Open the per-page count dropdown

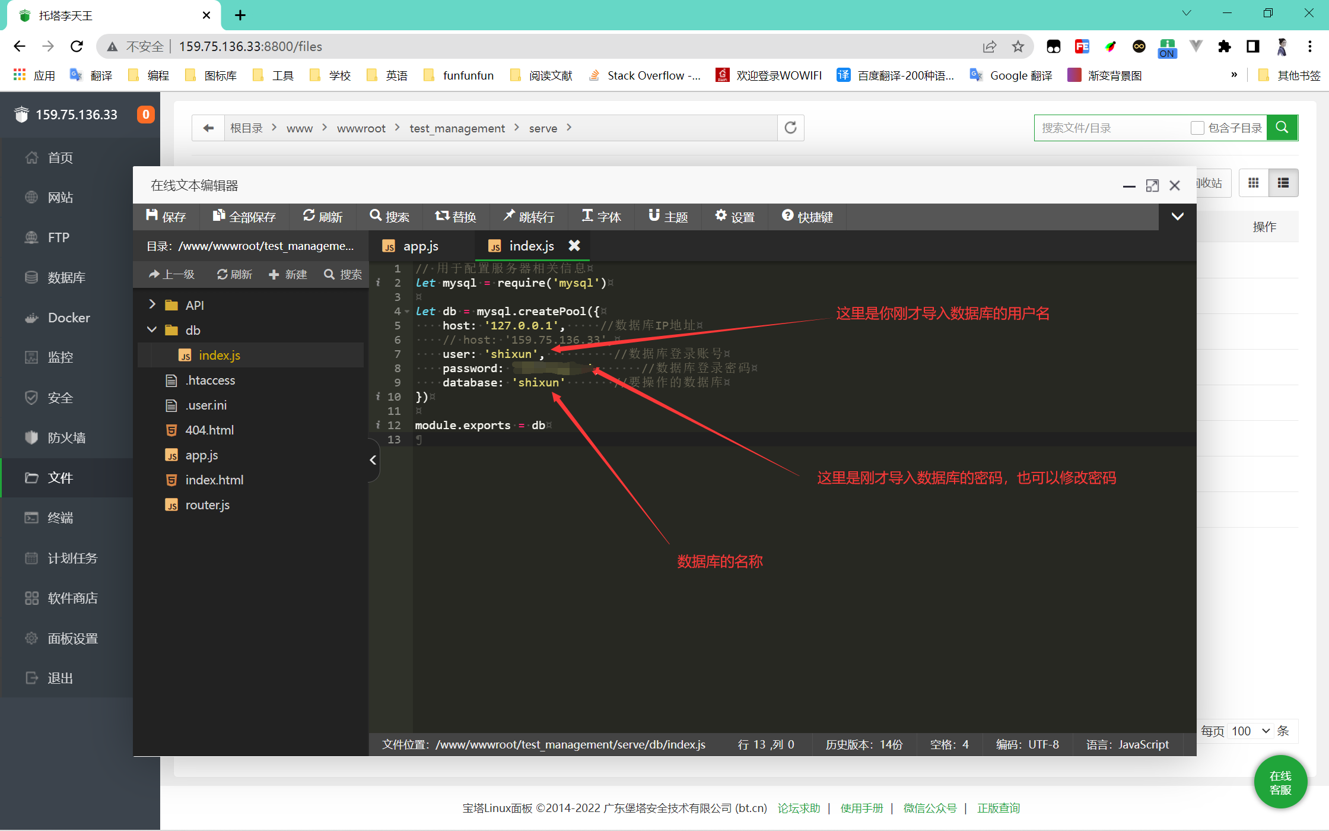point(1249,731)
